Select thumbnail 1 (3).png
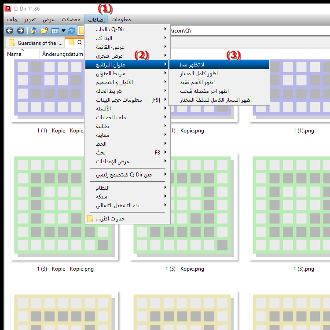Image resolution: width=330 pixels, height=330 pixels. 290,207
